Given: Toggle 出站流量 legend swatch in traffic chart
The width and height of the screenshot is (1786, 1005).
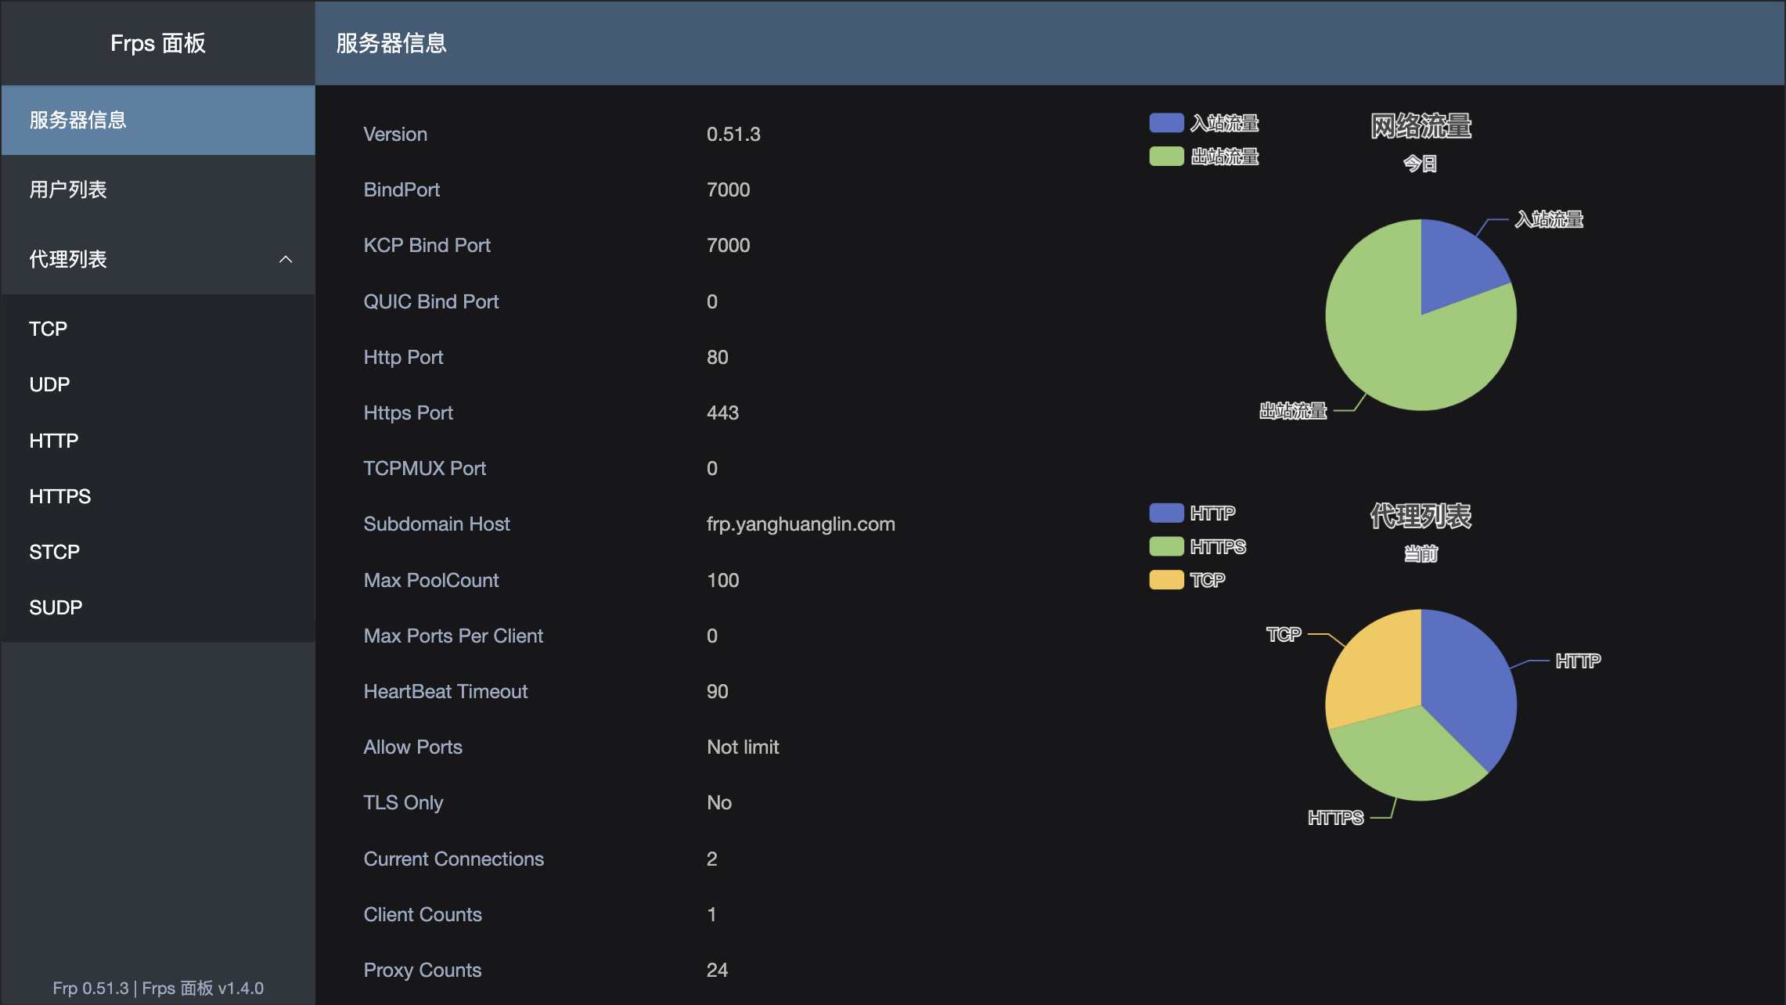Looking at the screenshot, I should pos(1166,157).
